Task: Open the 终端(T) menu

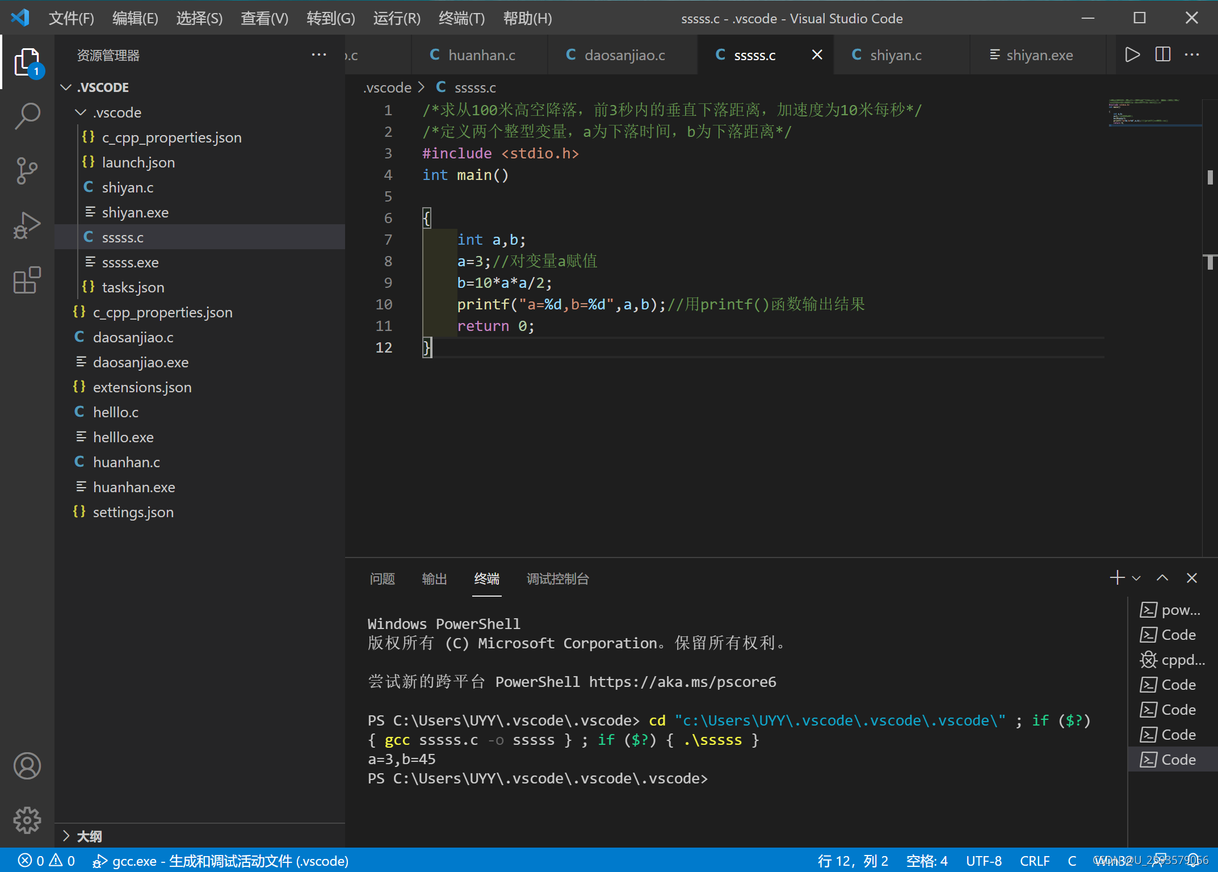Action: coord(461,18)
